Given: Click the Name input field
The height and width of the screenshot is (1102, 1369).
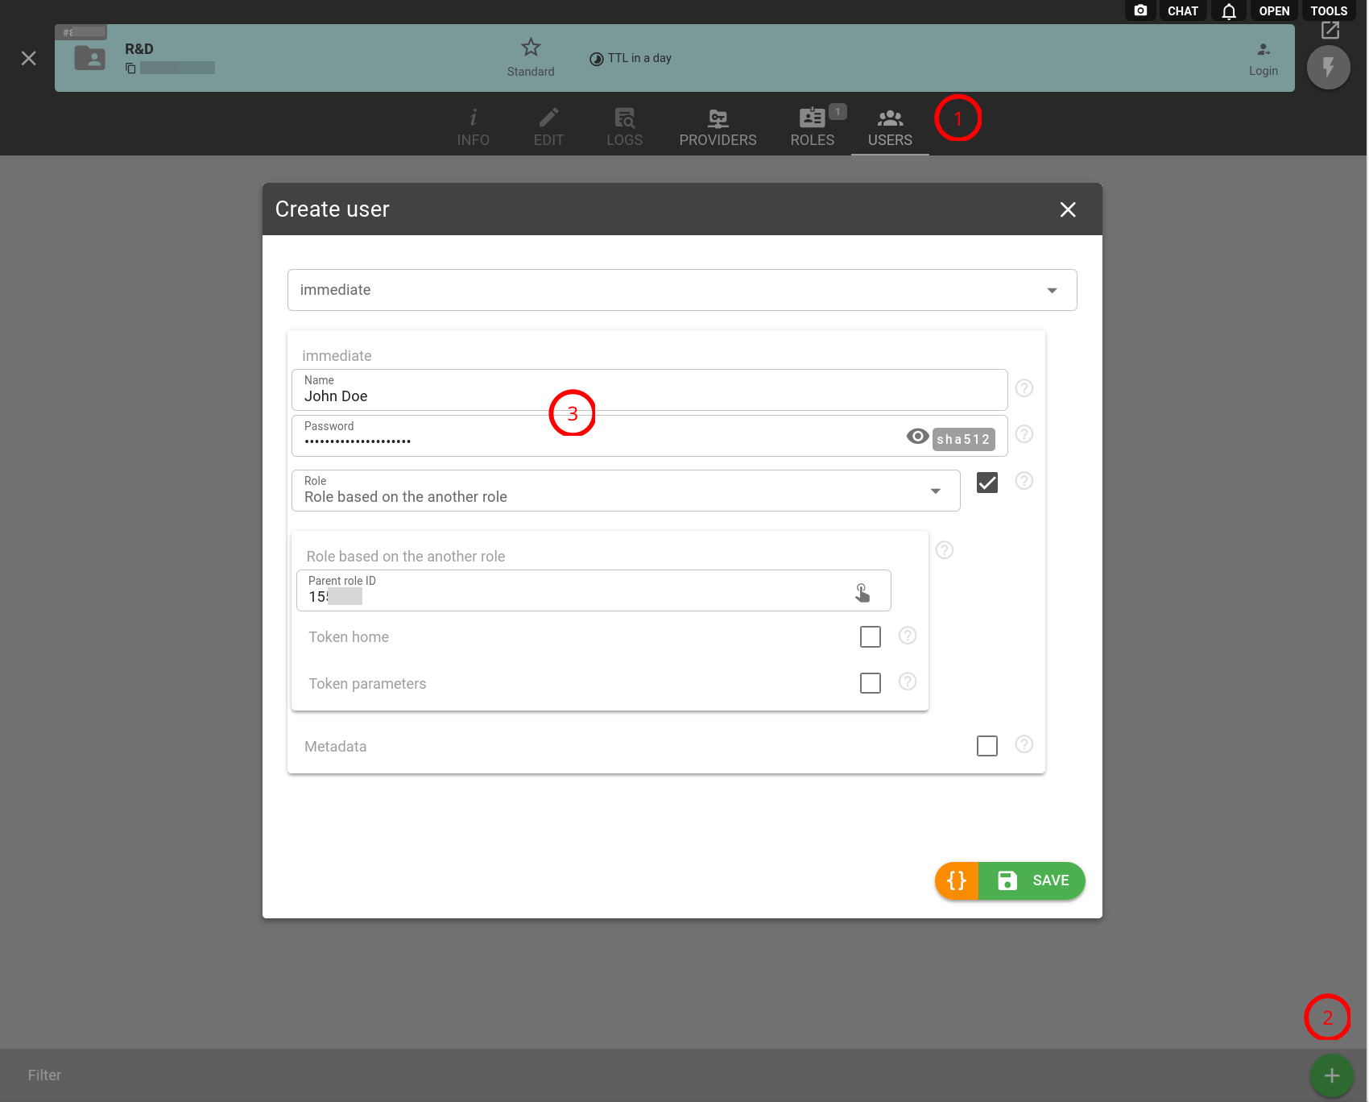Looking at the screenshot, I should pyautogui.click(x=649, y=396).
